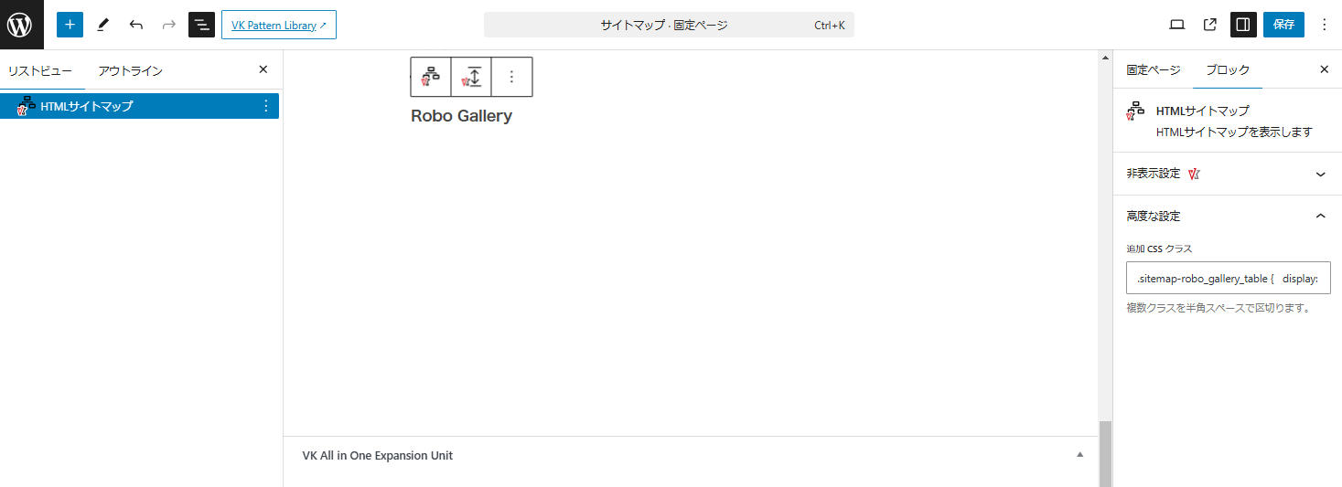Switch to the ブロック settings tab
This screenshot has height=487, width=1342.
coord(1228,69)
